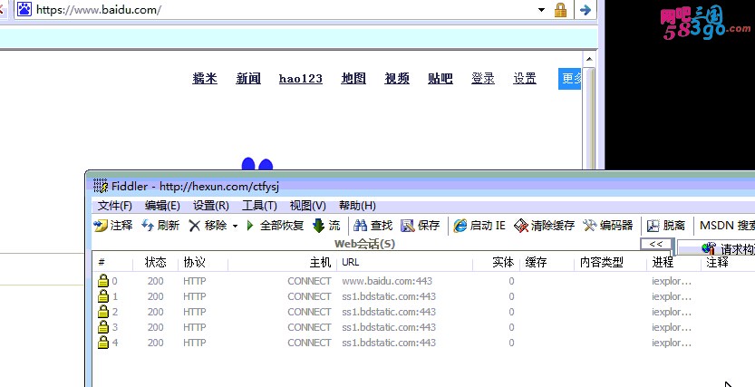Viewport: 755px width, 387px height.
Task: Sort sessions by 状态 column header
Action: coord(156,262)
